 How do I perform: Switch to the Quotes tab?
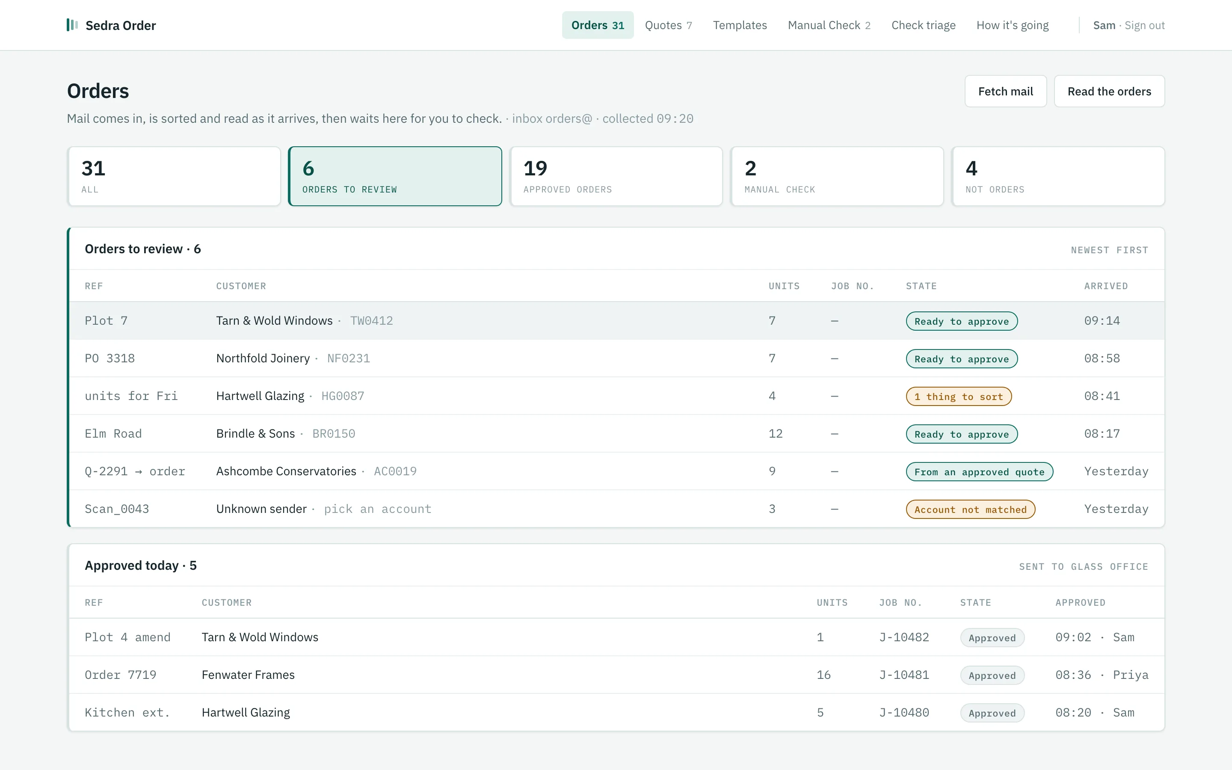click(x=668, y=25)
